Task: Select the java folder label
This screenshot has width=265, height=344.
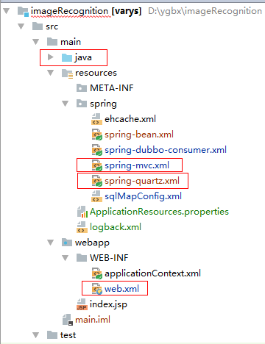Action: coord(83,57)
